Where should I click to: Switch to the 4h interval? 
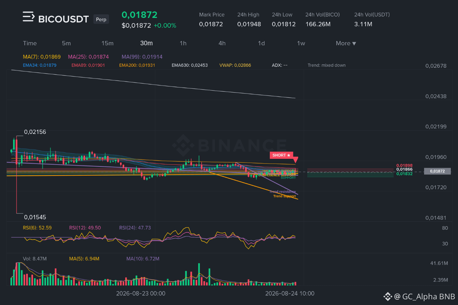point(222,43)
